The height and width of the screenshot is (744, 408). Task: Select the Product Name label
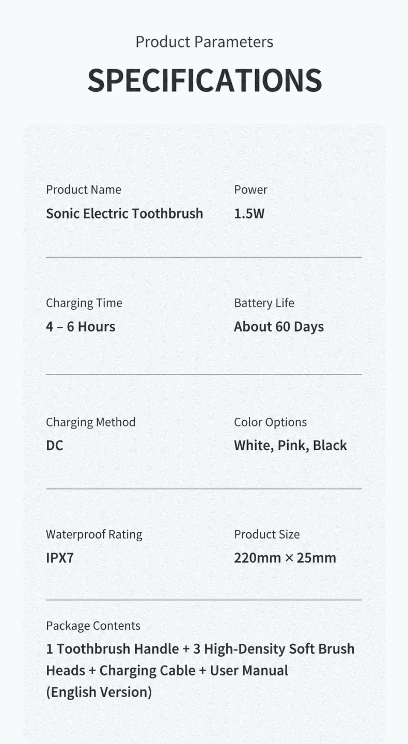tap(84, 189)
